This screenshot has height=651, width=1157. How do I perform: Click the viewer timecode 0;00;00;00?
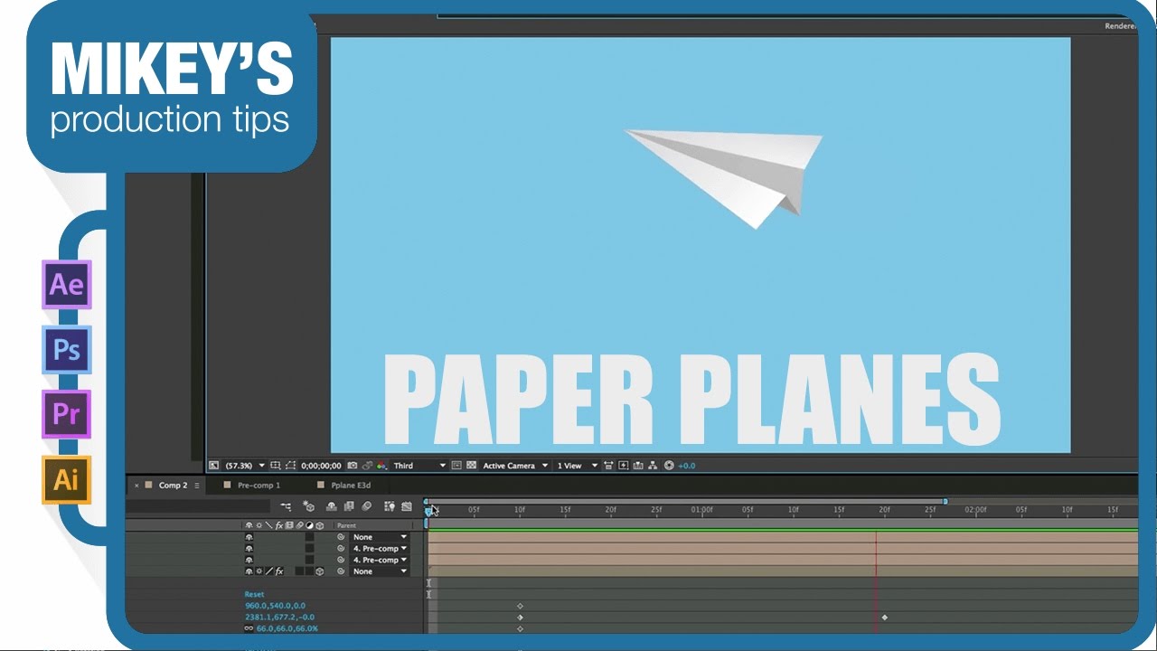321,466
